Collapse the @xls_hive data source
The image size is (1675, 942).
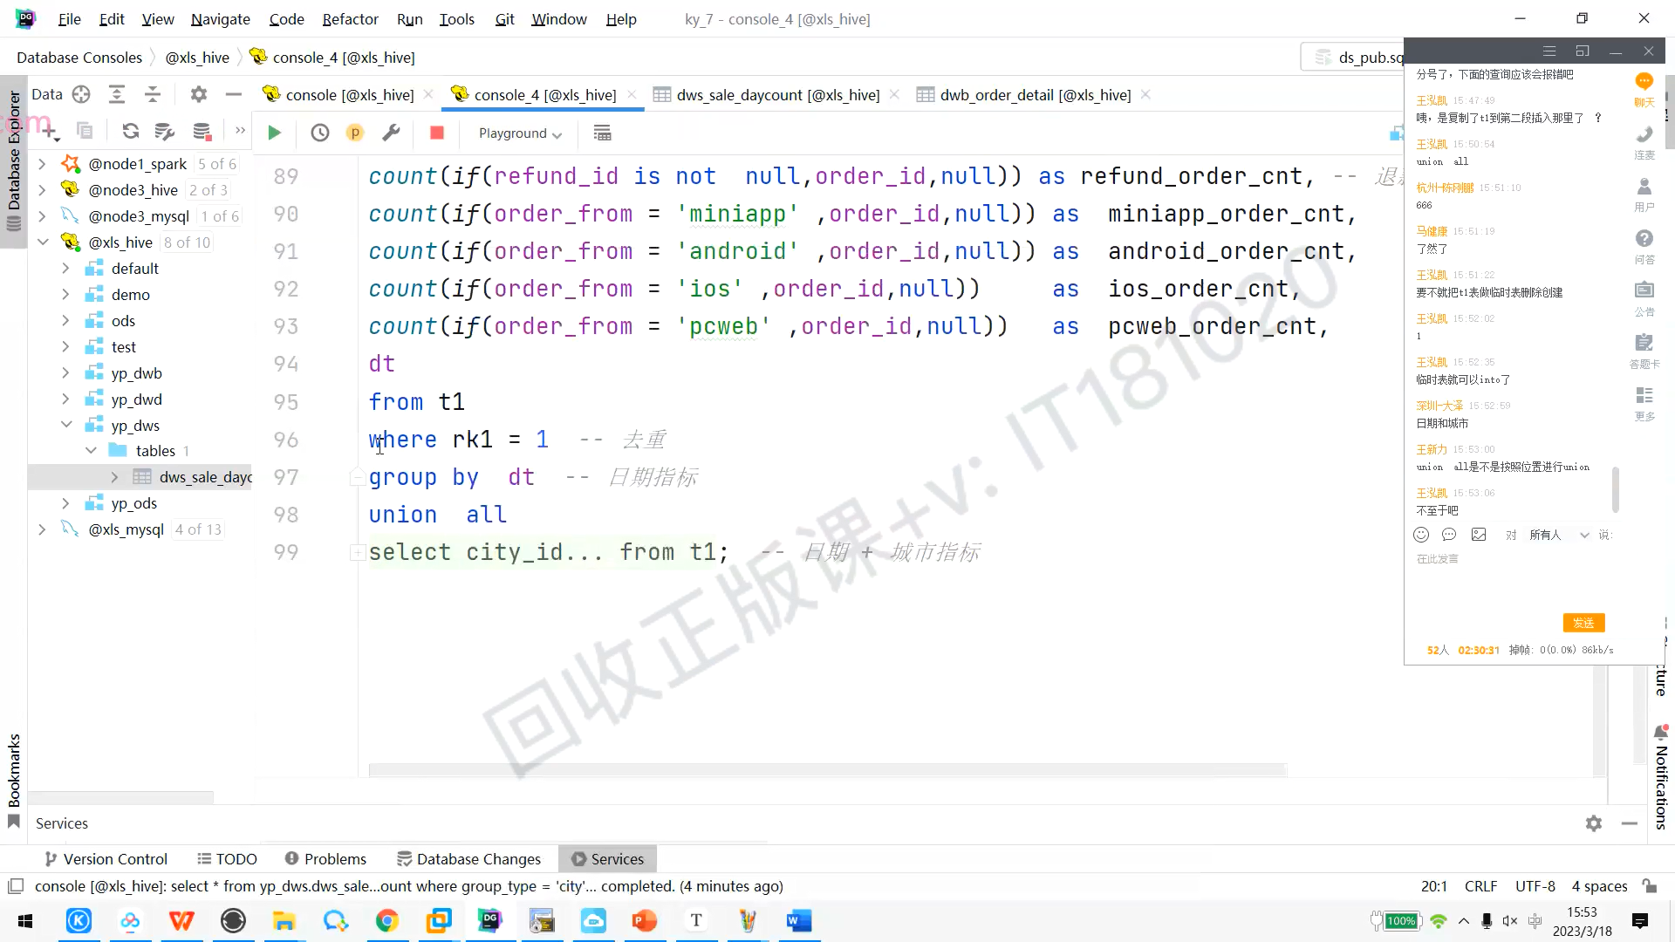click(x=43, y=242)
